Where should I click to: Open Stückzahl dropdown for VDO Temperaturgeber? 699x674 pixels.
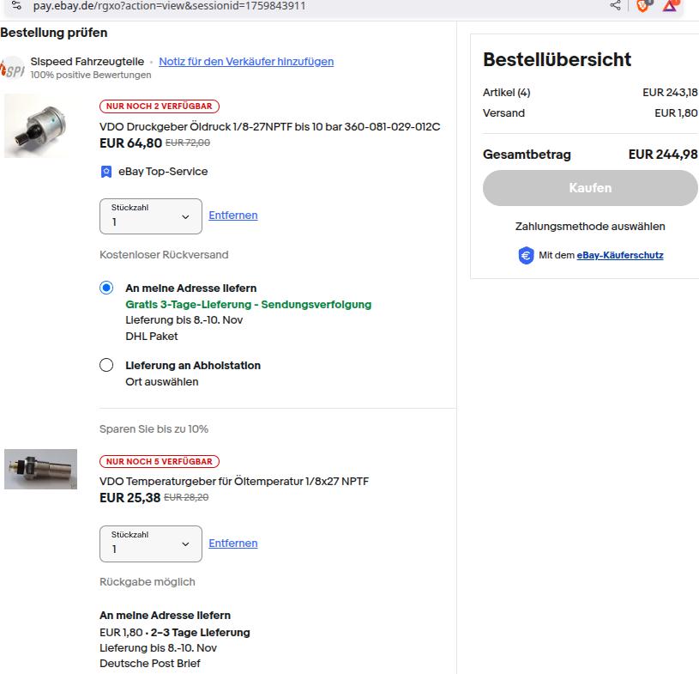151,543
